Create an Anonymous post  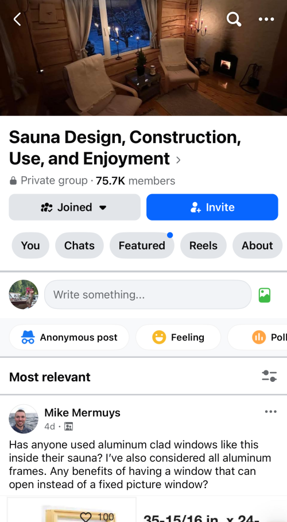[69, 337]
